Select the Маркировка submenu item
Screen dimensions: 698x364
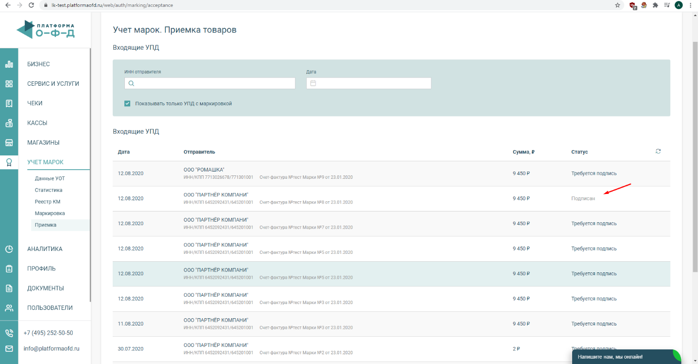pos(50,213)
